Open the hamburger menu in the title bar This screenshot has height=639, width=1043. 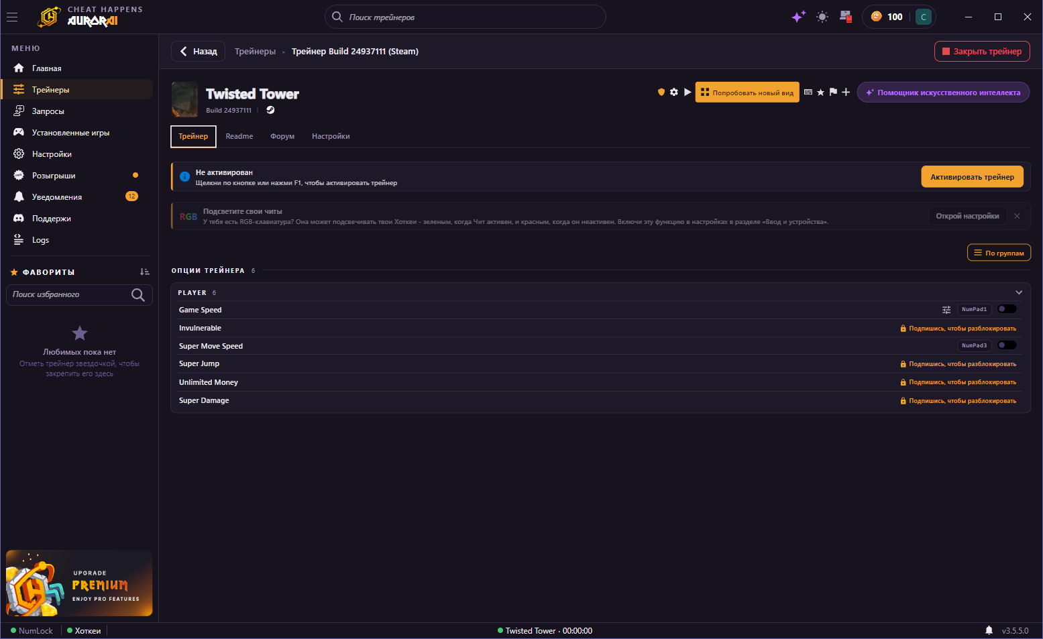tap(12, 17)
